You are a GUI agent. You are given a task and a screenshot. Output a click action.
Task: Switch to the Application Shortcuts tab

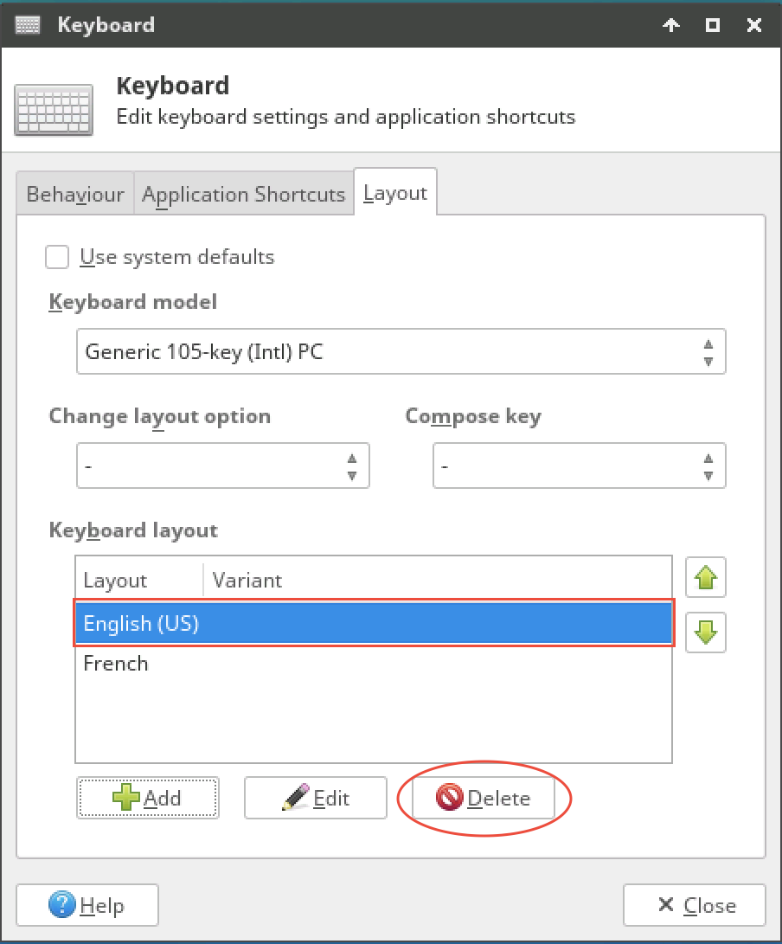click(243, 195)
